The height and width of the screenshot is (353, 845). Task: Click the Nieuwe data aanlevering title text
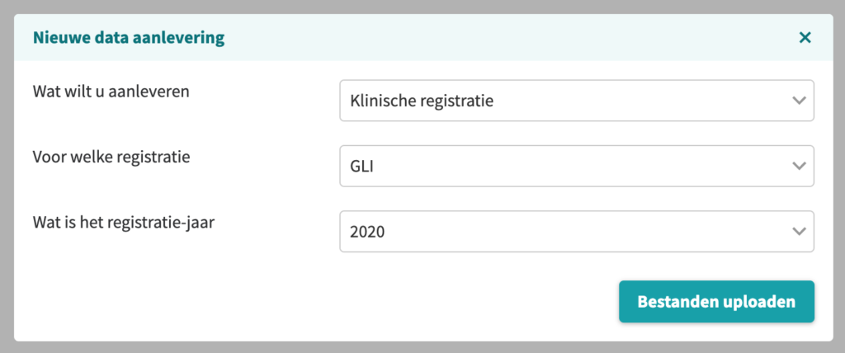[x=129, y=38]
